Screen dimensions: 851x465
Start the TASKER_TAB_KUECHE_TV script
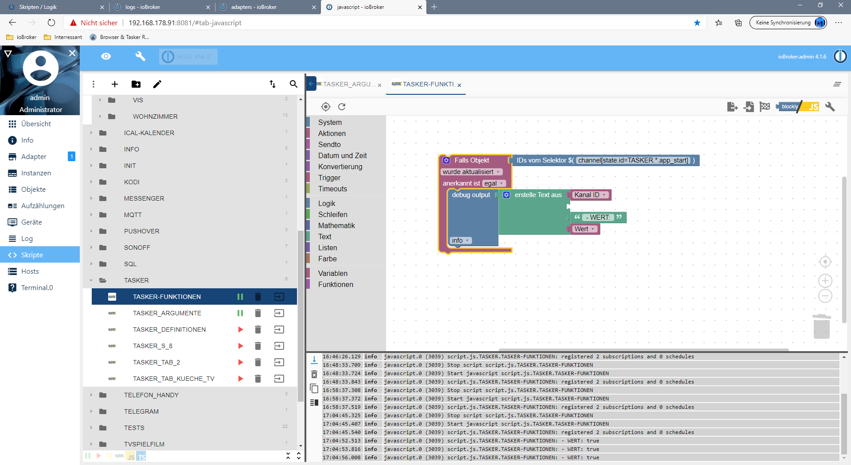coord(241,379)
